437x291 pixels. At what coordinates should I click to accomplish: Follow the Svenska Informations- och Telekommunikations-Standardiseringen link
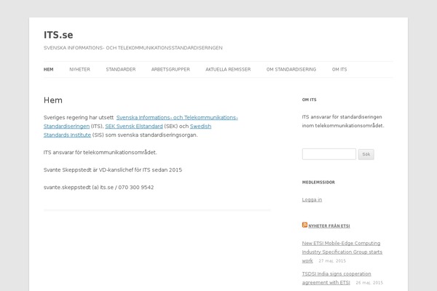[x=177, y=118]
